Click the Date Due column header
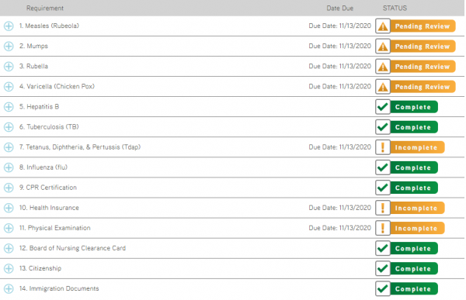 339,8
